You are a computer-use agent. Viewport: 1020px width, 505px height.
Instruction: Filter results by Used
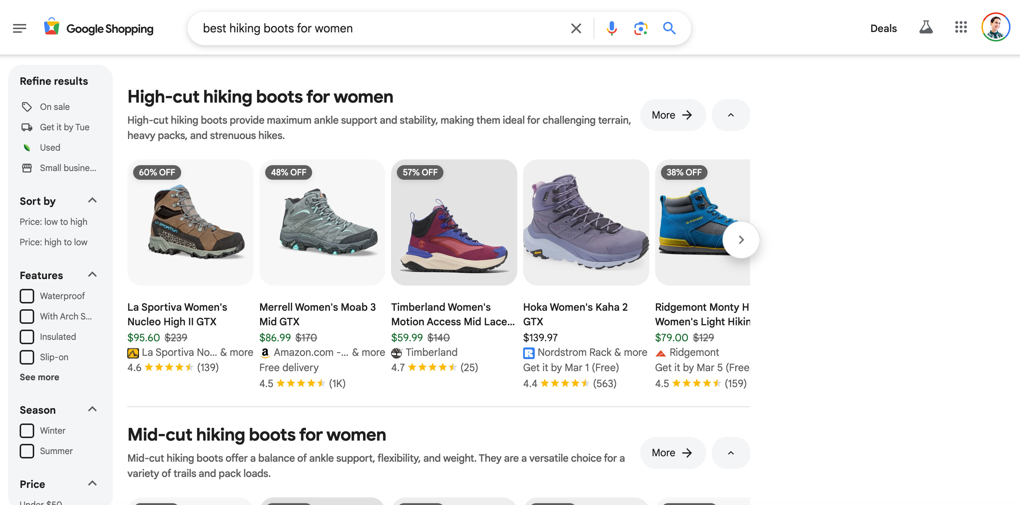click(50, 147)
